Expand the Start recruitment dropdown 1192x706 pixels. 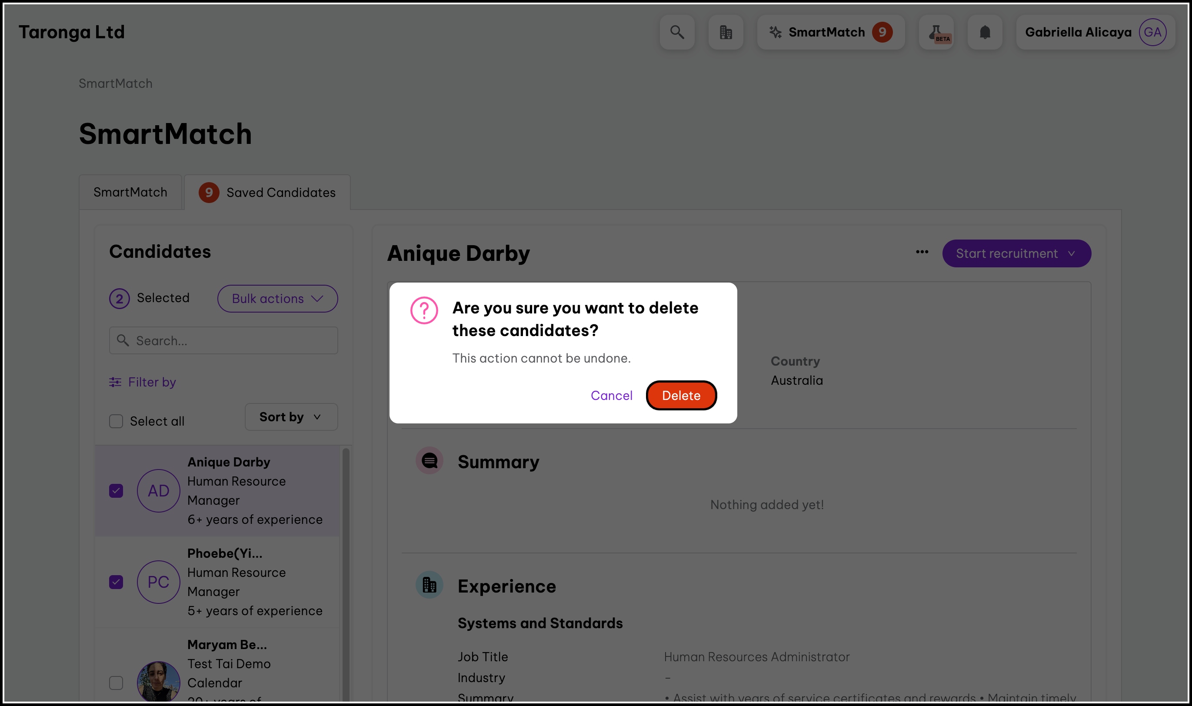click(x=1016, y=253)
